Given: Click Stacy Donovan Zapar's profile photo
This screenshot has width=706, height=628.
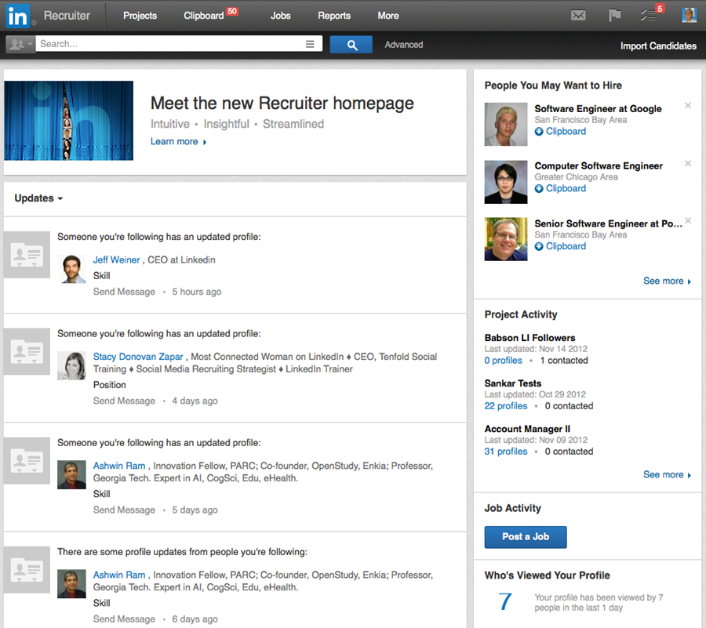Looking at the screenshot, I should coord(71,365).
